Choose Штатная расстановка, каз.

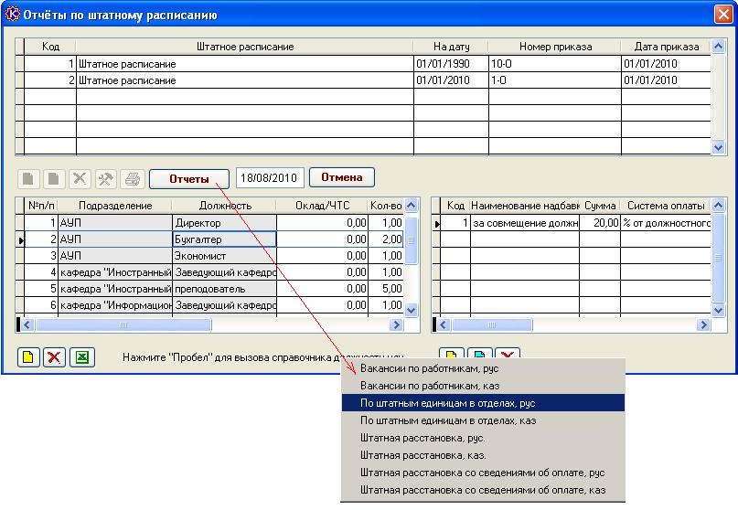483,455
